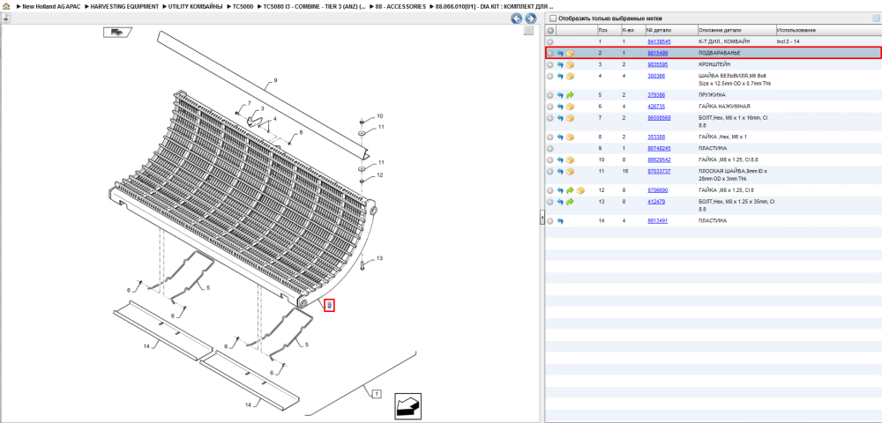Expand all rows with header plus icon

tap(550, 30)
